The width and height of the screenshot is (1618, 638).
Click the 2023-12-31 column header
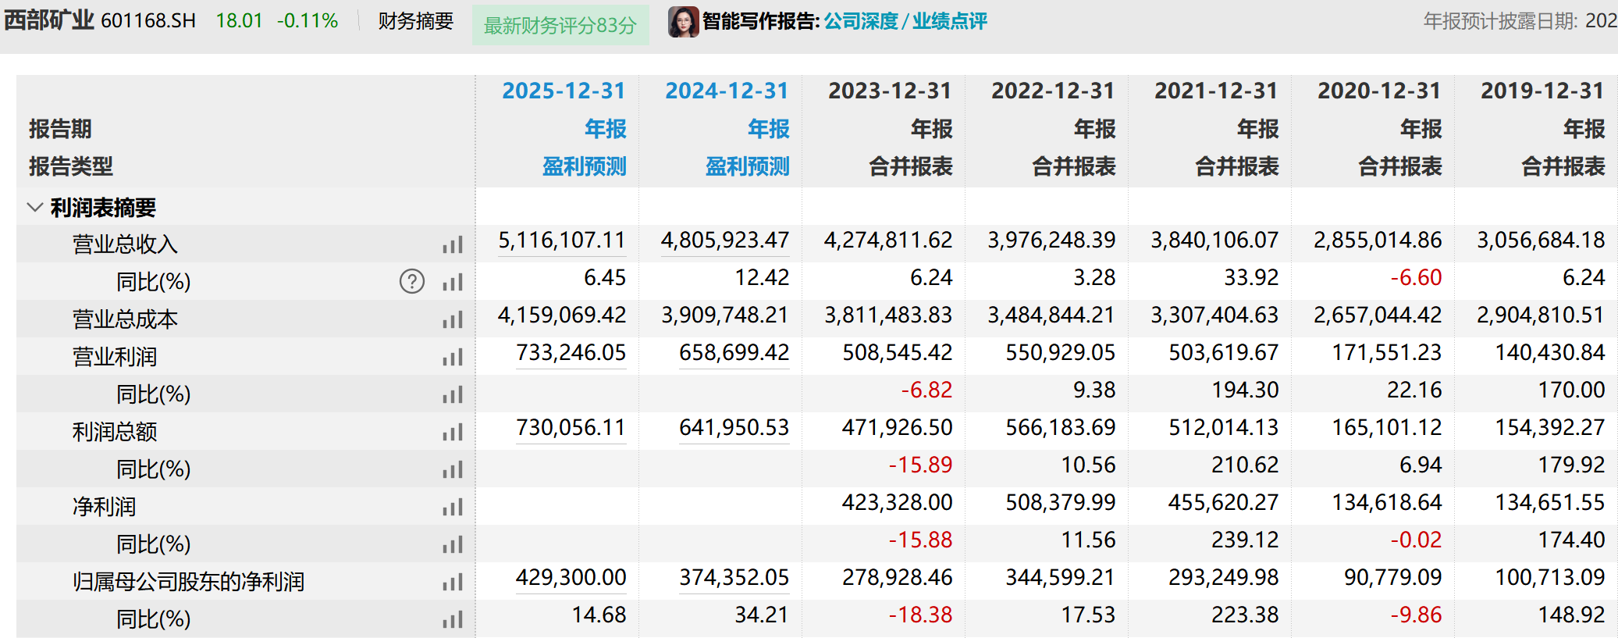click(x=890, y=91)
